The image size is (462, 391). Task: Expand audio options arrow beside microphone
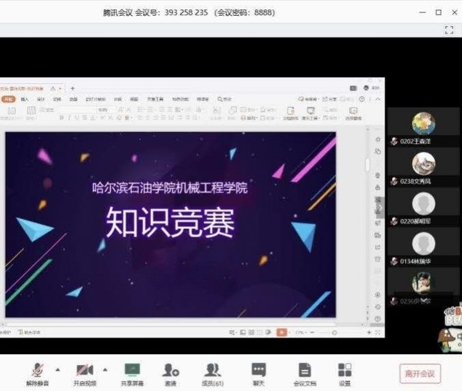pyautogui.click(x=57, y=370)
